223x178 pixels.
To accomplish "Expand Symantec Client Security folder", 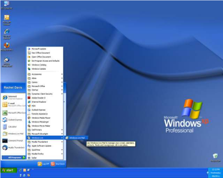I will (45, 94).
